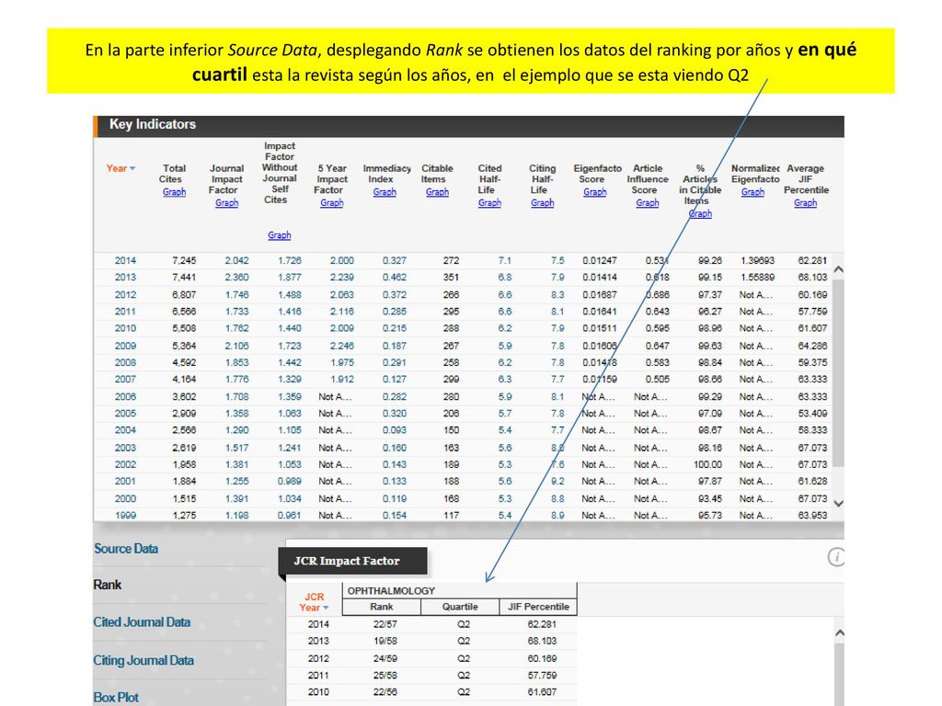Viewport: 942px width, 706px height.
Task: Click the 2006 year in Key Indicators
Action: point(125,397)
